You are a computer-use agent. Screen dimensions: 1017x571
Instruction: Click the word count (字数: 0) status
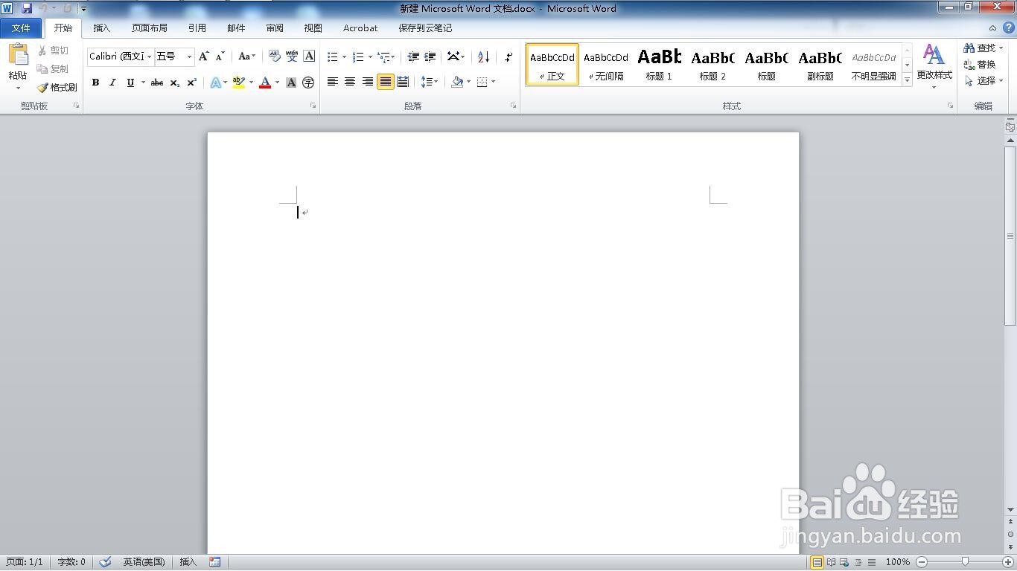tap(71, 562)
